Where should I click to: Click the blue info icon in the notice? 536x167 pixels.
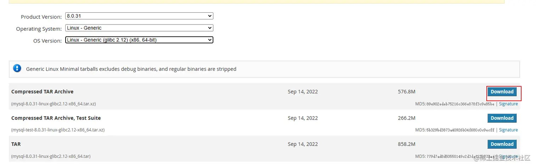coord(17,68)
